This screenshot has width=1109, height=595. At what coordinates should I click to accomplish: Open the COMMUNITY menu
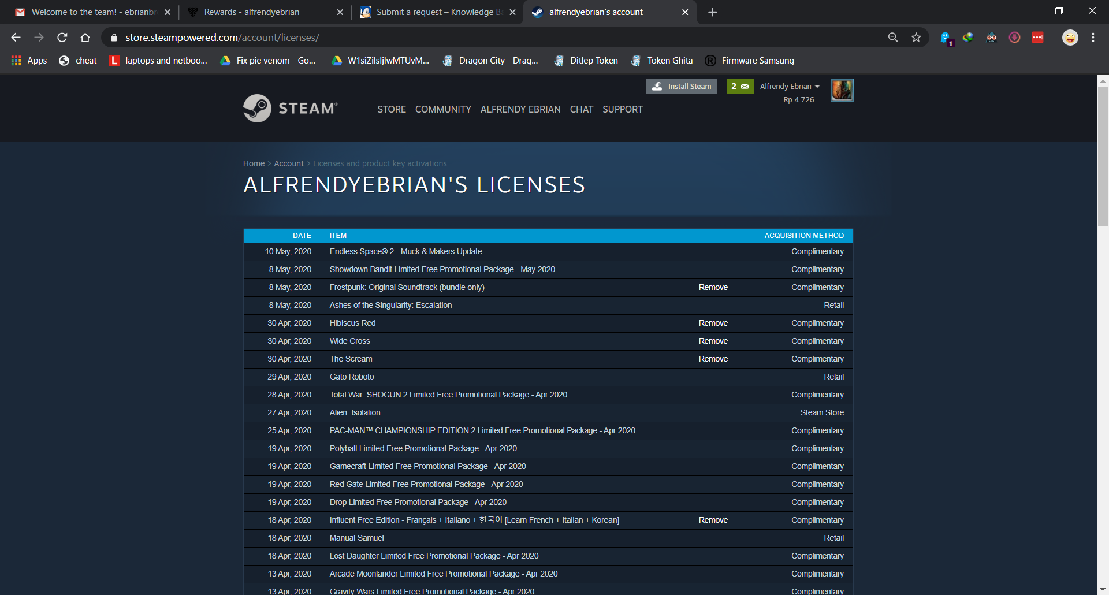point(443,109)
